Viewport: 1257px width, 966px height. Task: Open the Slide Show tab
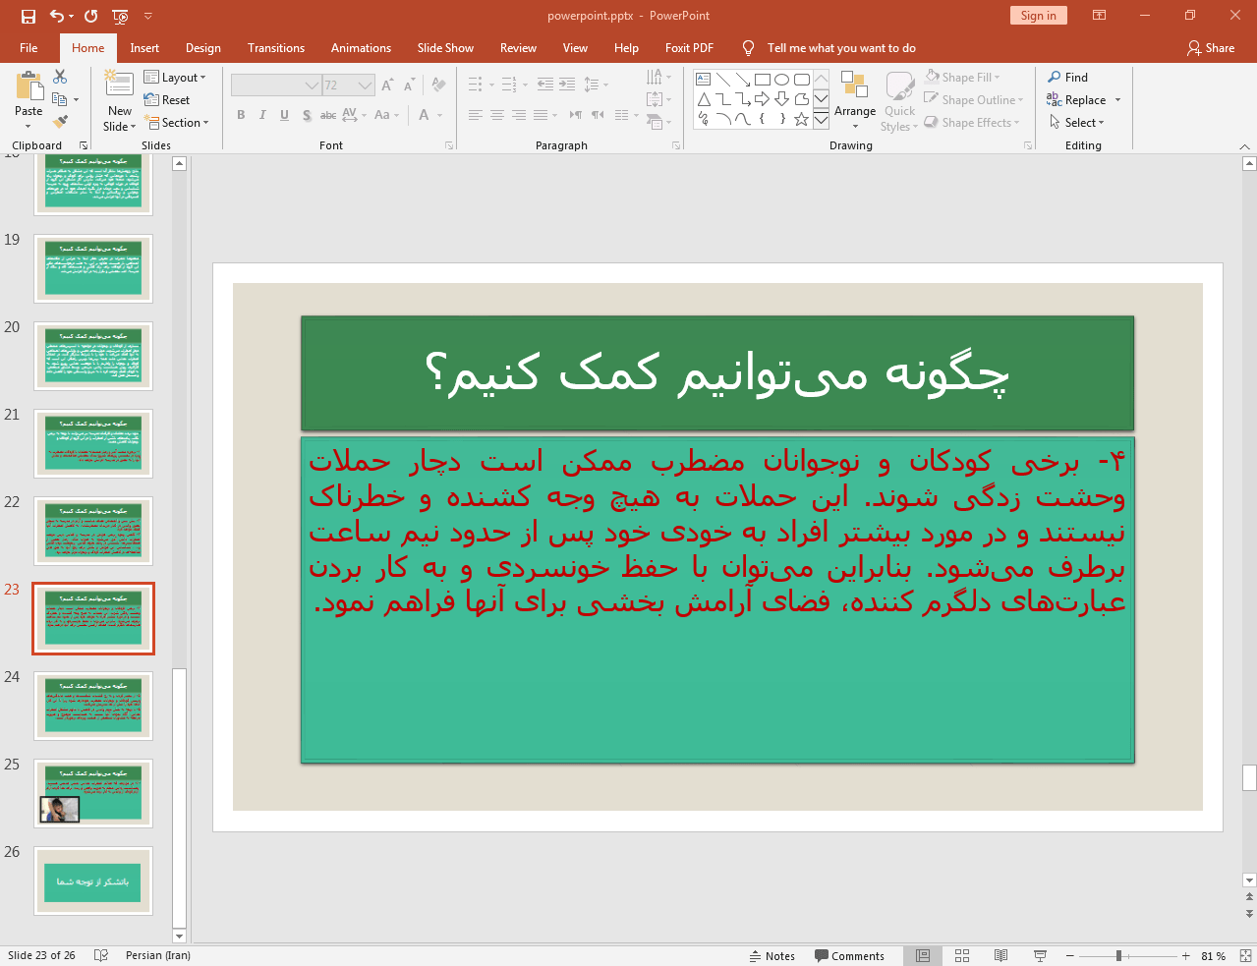tap(445, 48)
